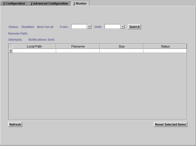Click the Filename column header
The image size is (196, 146).
point(78,46)
